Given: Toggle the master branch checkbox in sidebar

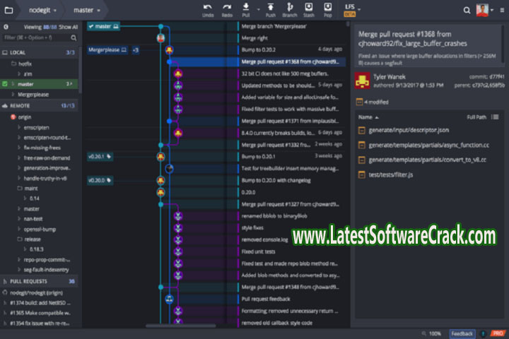Looking at the screenshot, I should pos(5,84).
